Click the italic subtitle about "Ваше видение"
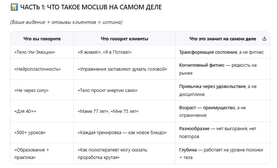Image resolution: width=277 pixels, height=168 pixels. [66, 22]
